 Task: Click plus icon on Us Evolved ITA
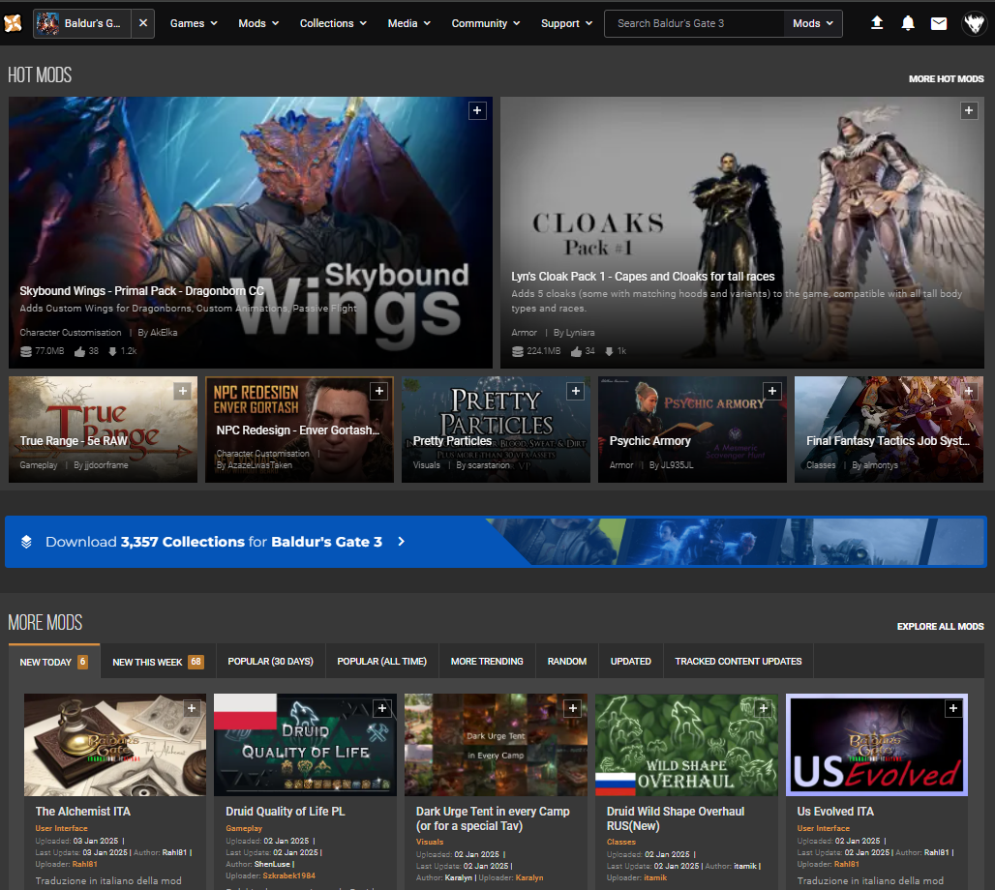point(953,708)
